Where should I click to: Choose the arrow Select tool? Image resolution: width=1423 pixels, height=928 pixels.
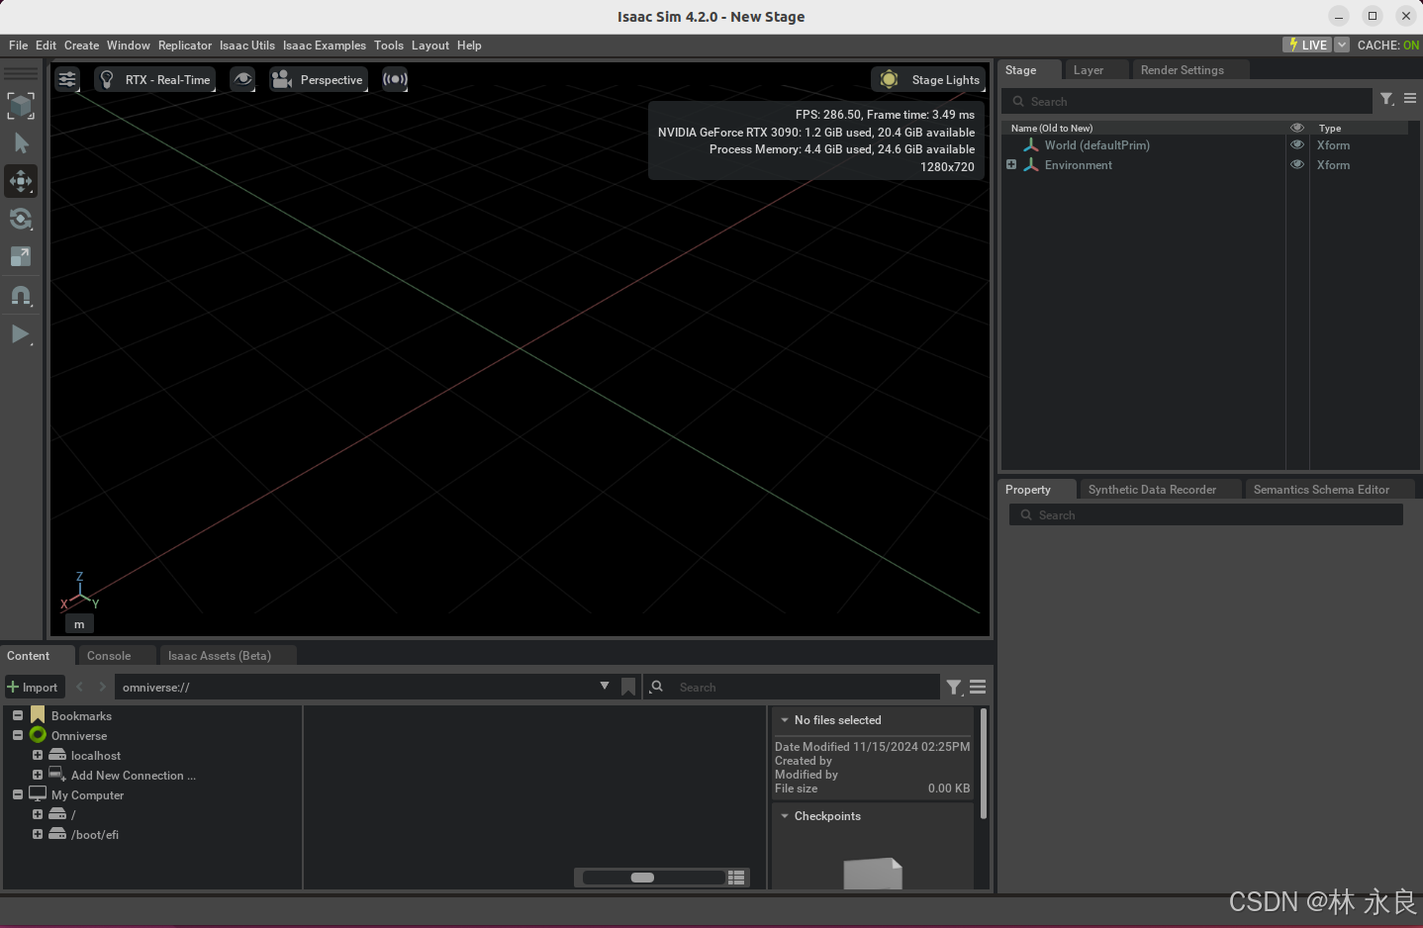pos(21,143)
